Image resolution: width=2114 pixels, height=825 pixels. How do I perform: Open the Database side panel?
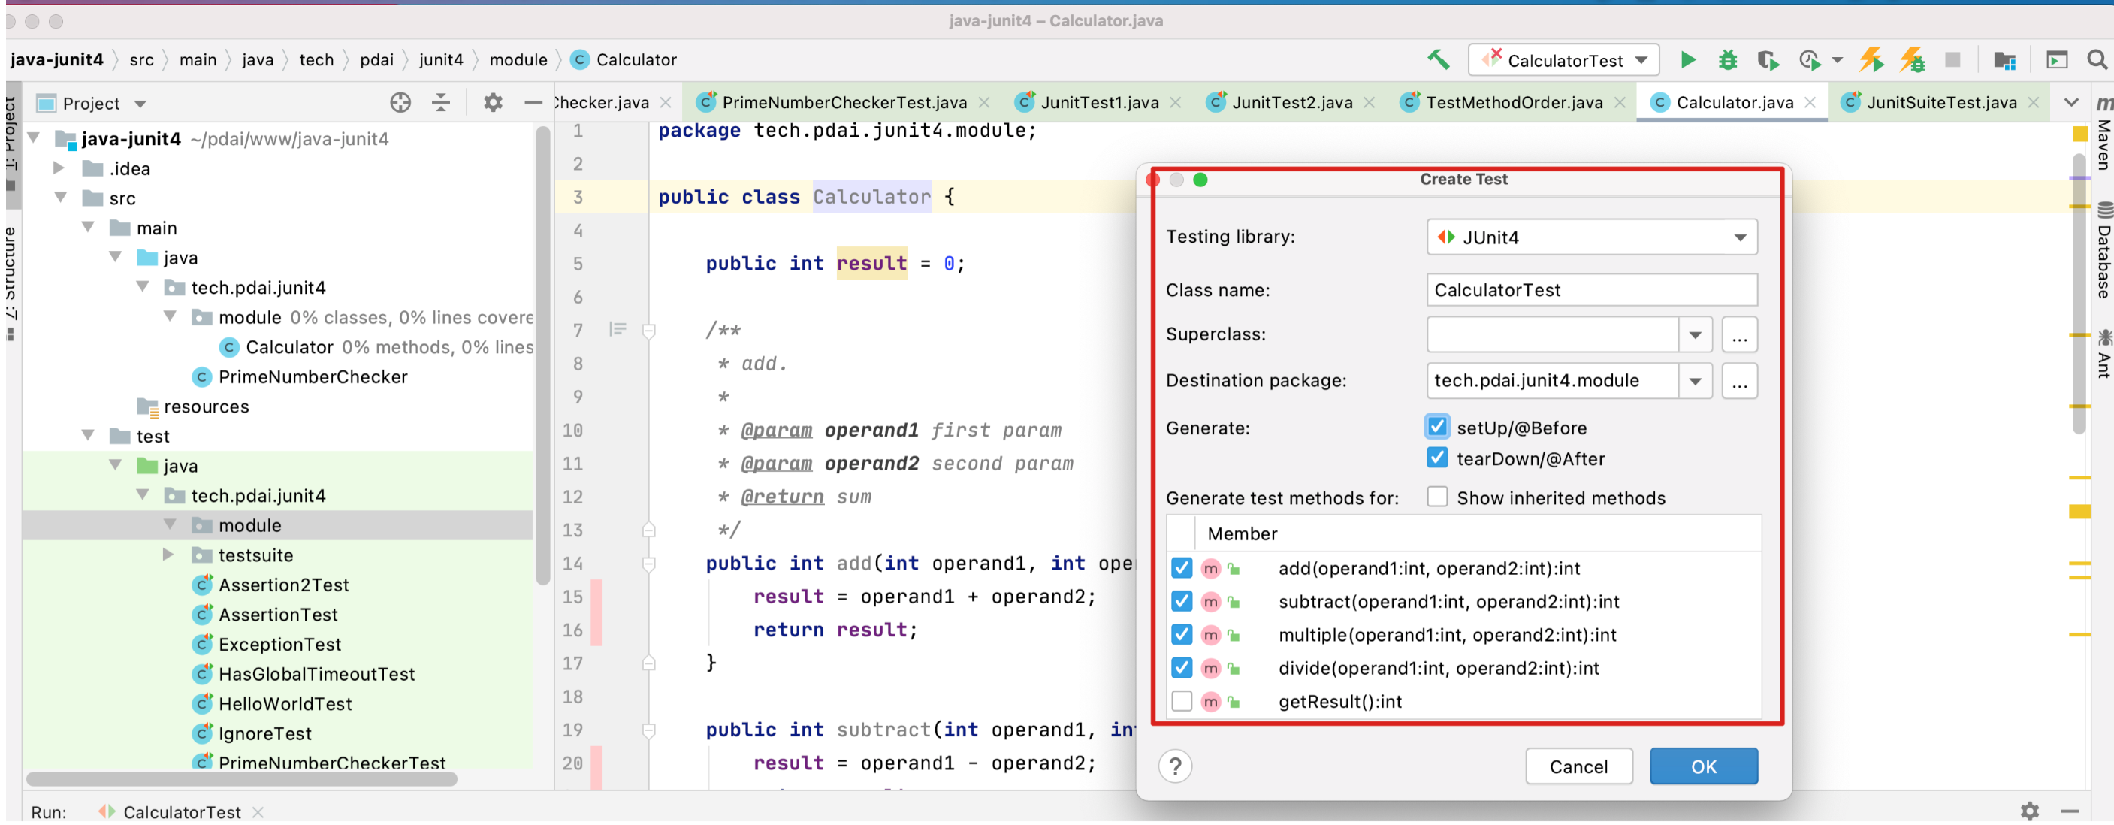(x=2103, y=250)
